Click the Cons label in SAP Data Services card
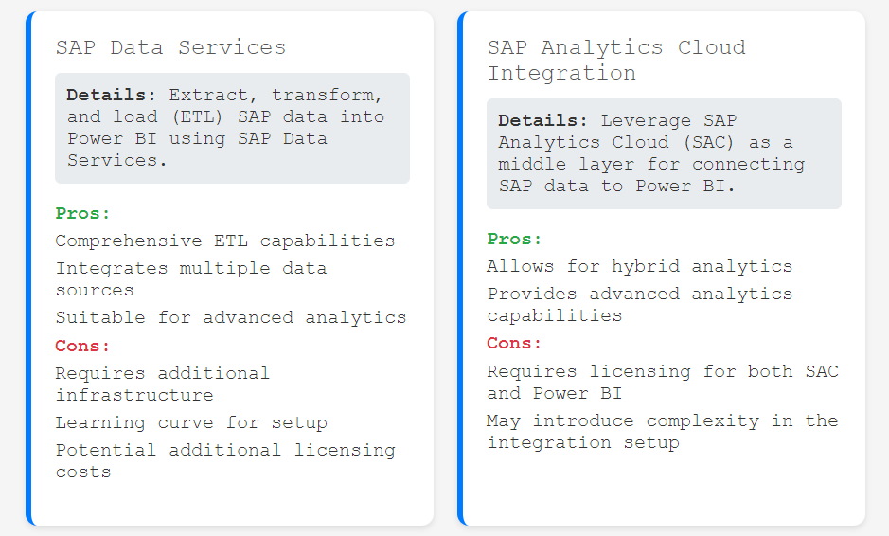The height and width of the screenshot is (536, 889). point(83,346)
